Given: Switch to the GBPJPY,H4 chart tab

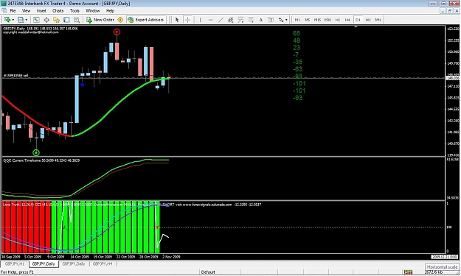Looking at the screenshot, I should pos(103,264).
